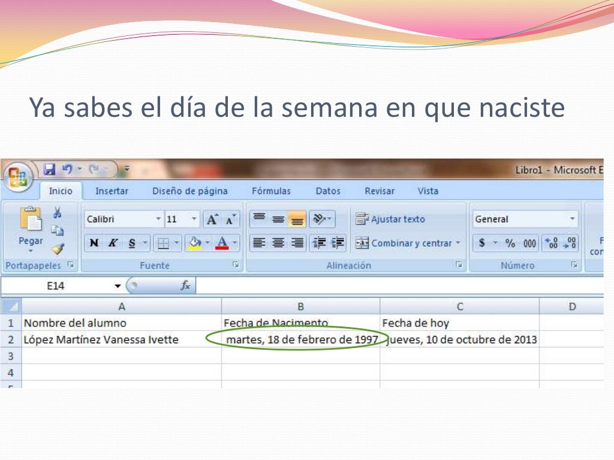Copy the selection with the copy icon

click(x=58, y=231)
